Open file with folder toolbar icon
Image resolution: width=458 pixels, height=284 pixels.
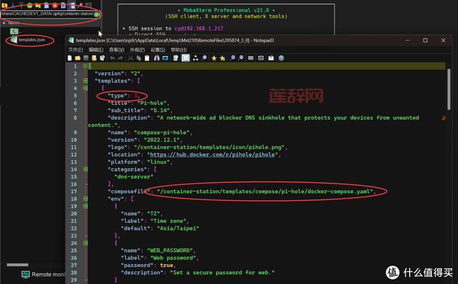[x=78, y=58]
